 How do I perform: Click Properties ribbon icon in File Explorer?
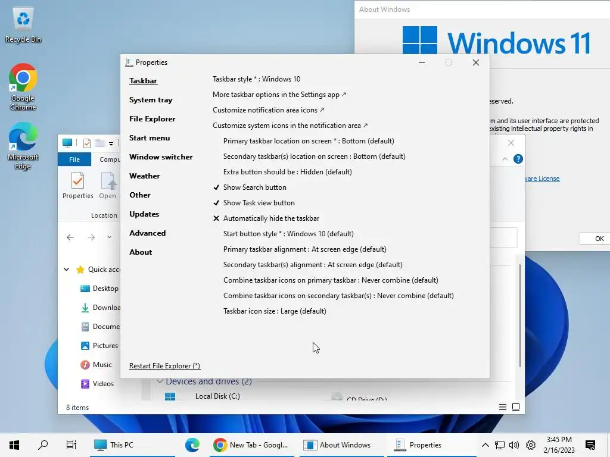[78, 186]
